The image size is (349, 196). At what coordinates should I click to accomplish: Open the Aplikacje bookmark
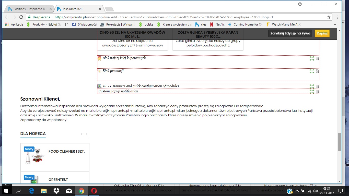[x=14, y=24]
